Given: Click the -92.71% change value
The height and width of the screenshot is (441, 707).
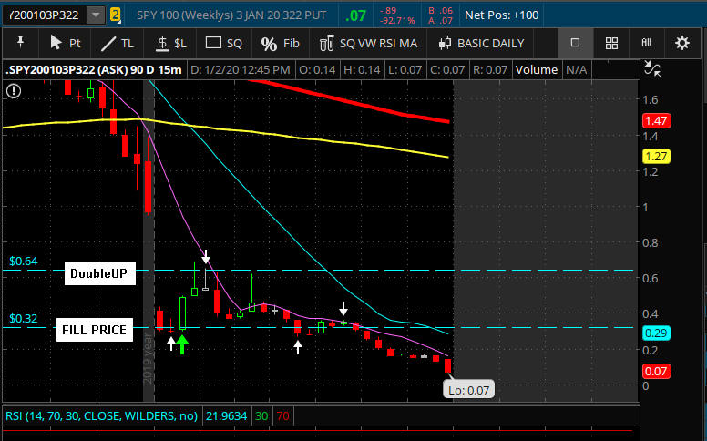Looking at the screenshot, I should click(397, 21).
